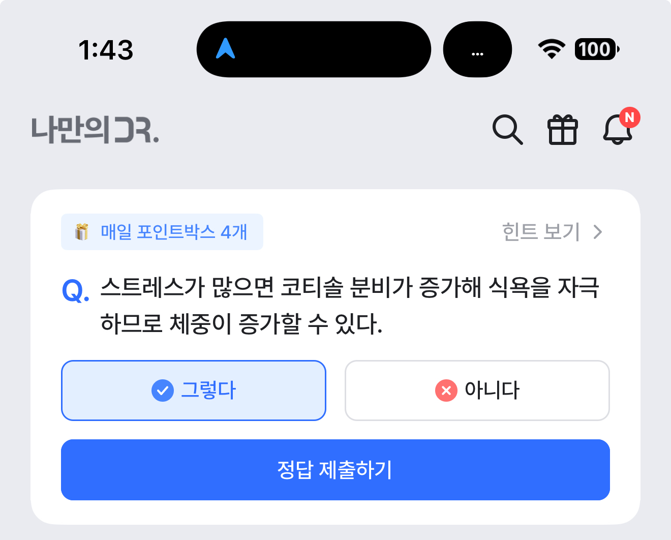Tap the blue Q. question marker
Screen dimensions: 671x540
tap(76, 291)
